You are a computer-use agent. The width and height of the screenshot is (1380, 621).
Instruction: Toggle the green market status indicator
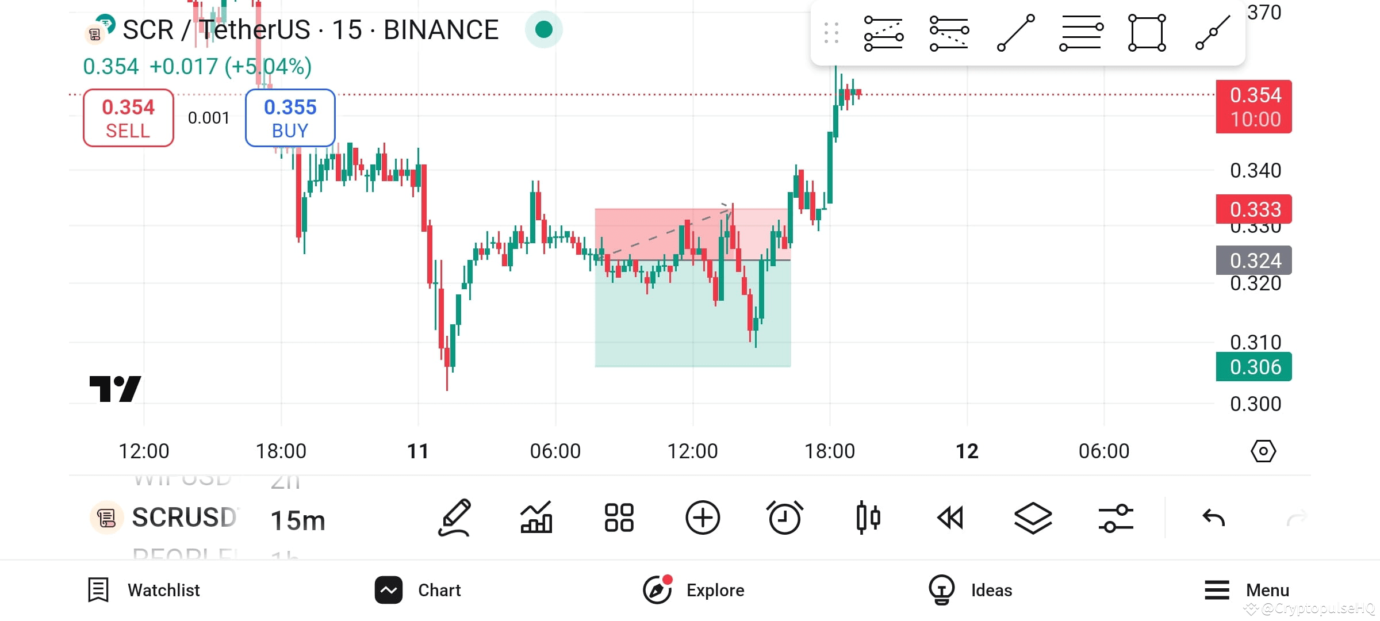tap(543, 29)
